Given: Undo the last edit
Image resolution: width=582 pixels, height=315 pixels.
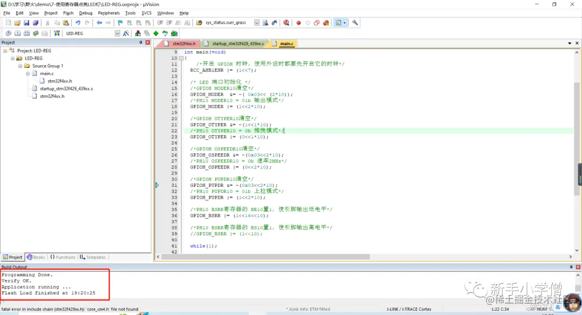Looking at the screenshot, I should pos(78,23).
